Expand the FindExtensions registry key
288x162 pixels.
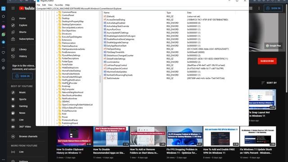57,52
